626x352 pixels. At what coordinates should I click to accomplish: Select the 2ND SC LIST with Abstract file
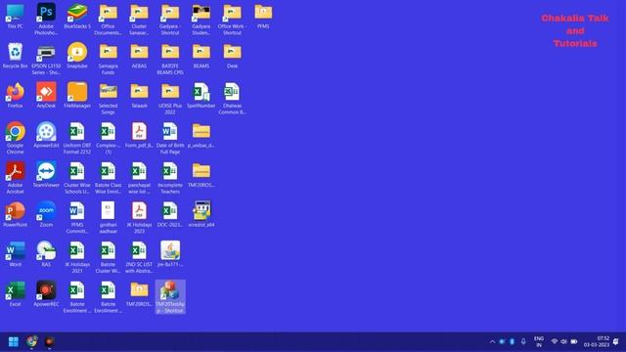pyautogui.click(x=139, y=257)
